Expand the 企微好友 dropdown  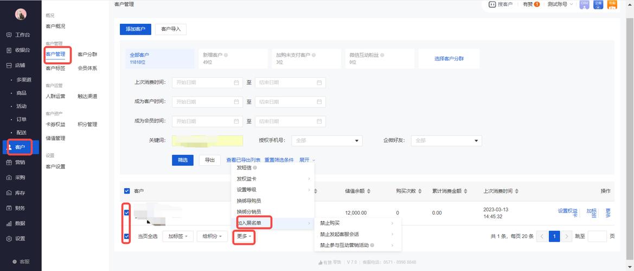point(446,140)
